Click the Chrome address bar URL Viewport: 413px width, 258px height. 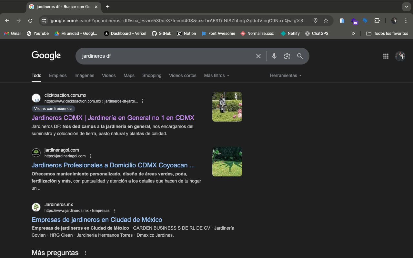(178, 21)
